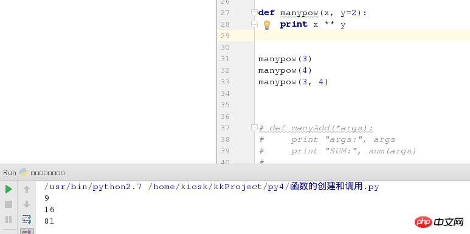Image resolution: width=470 pixels, height=234 pixels.
Task: Click line number 29 in the gutter
Action: coord(225,36)
